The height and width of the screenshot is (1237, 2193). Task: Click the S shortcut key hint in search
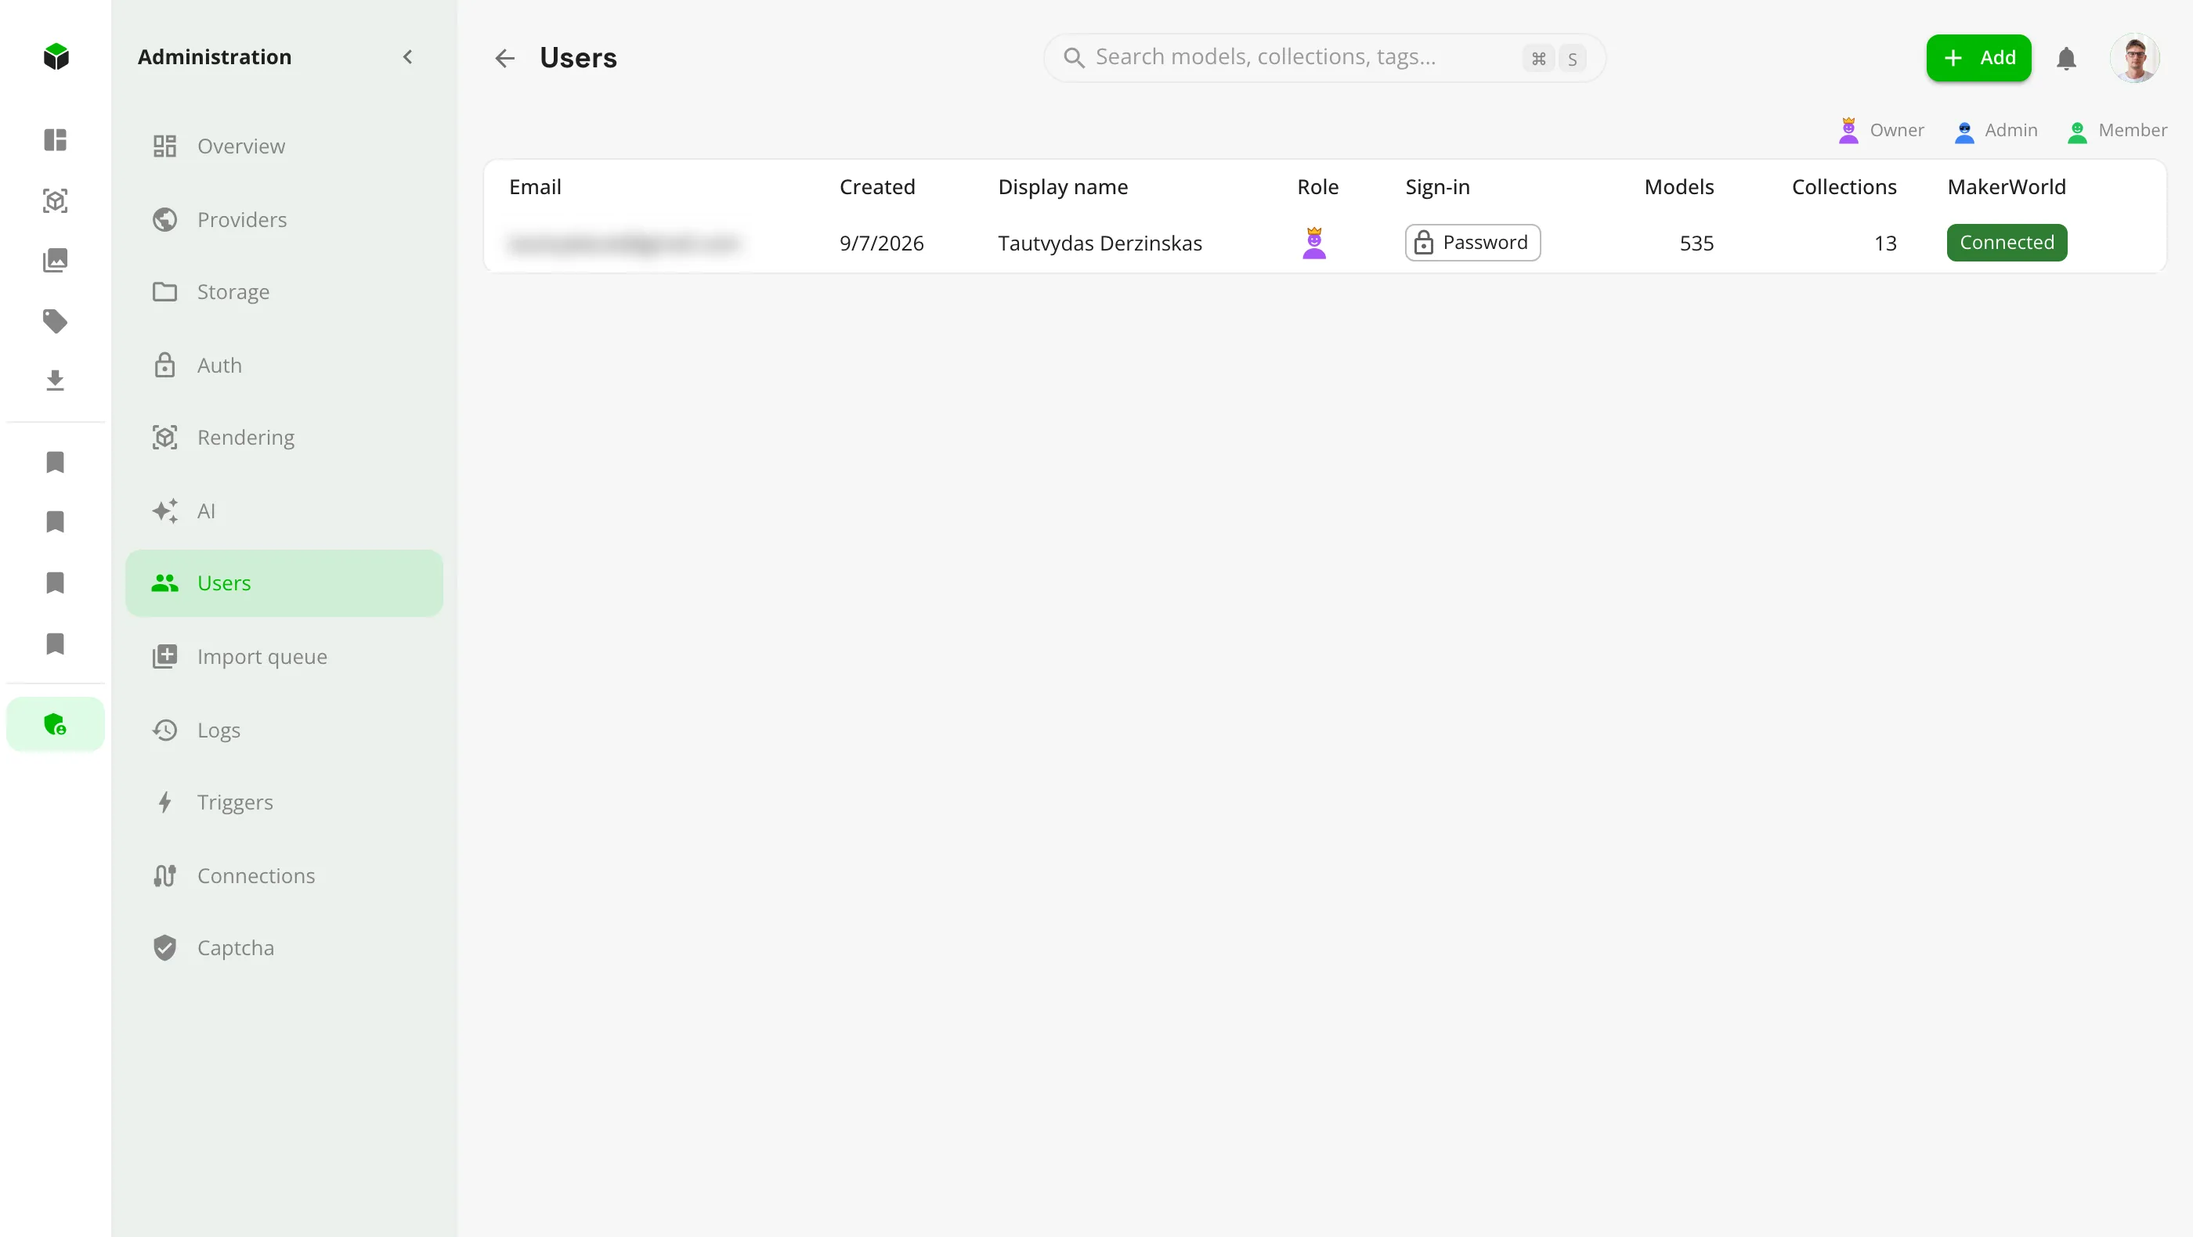tap(1572, 59)
